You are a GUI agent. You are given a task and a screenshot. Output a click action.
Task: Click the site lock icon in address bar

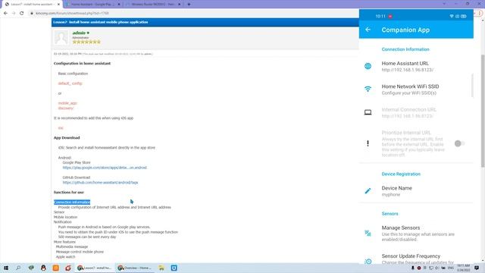32,14
